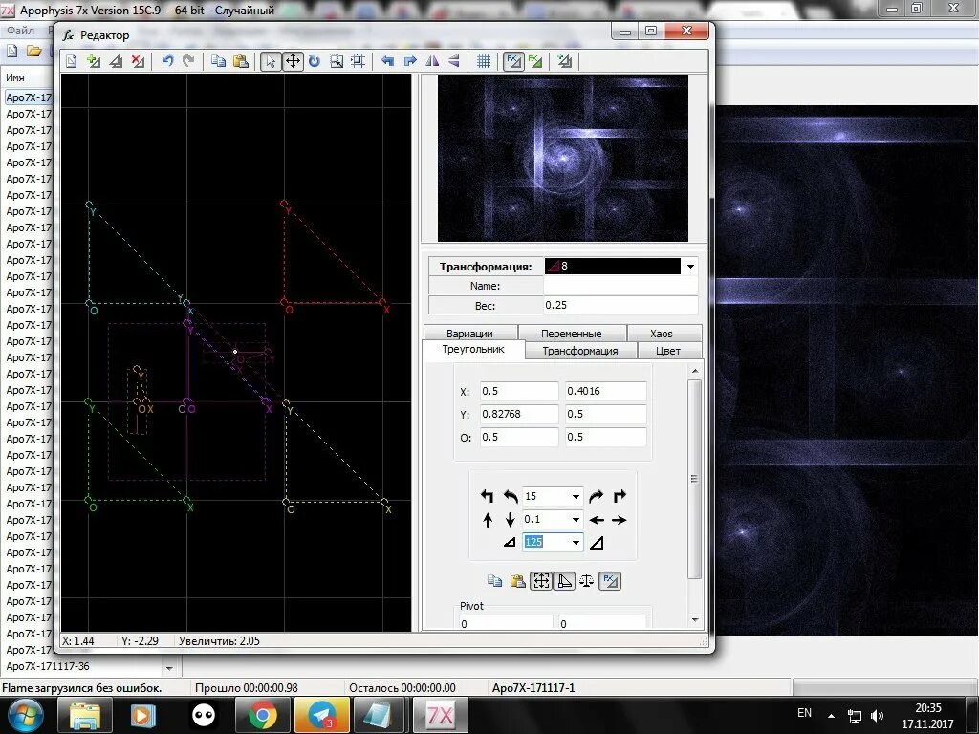Undo the last editor action

click(167, 61)
